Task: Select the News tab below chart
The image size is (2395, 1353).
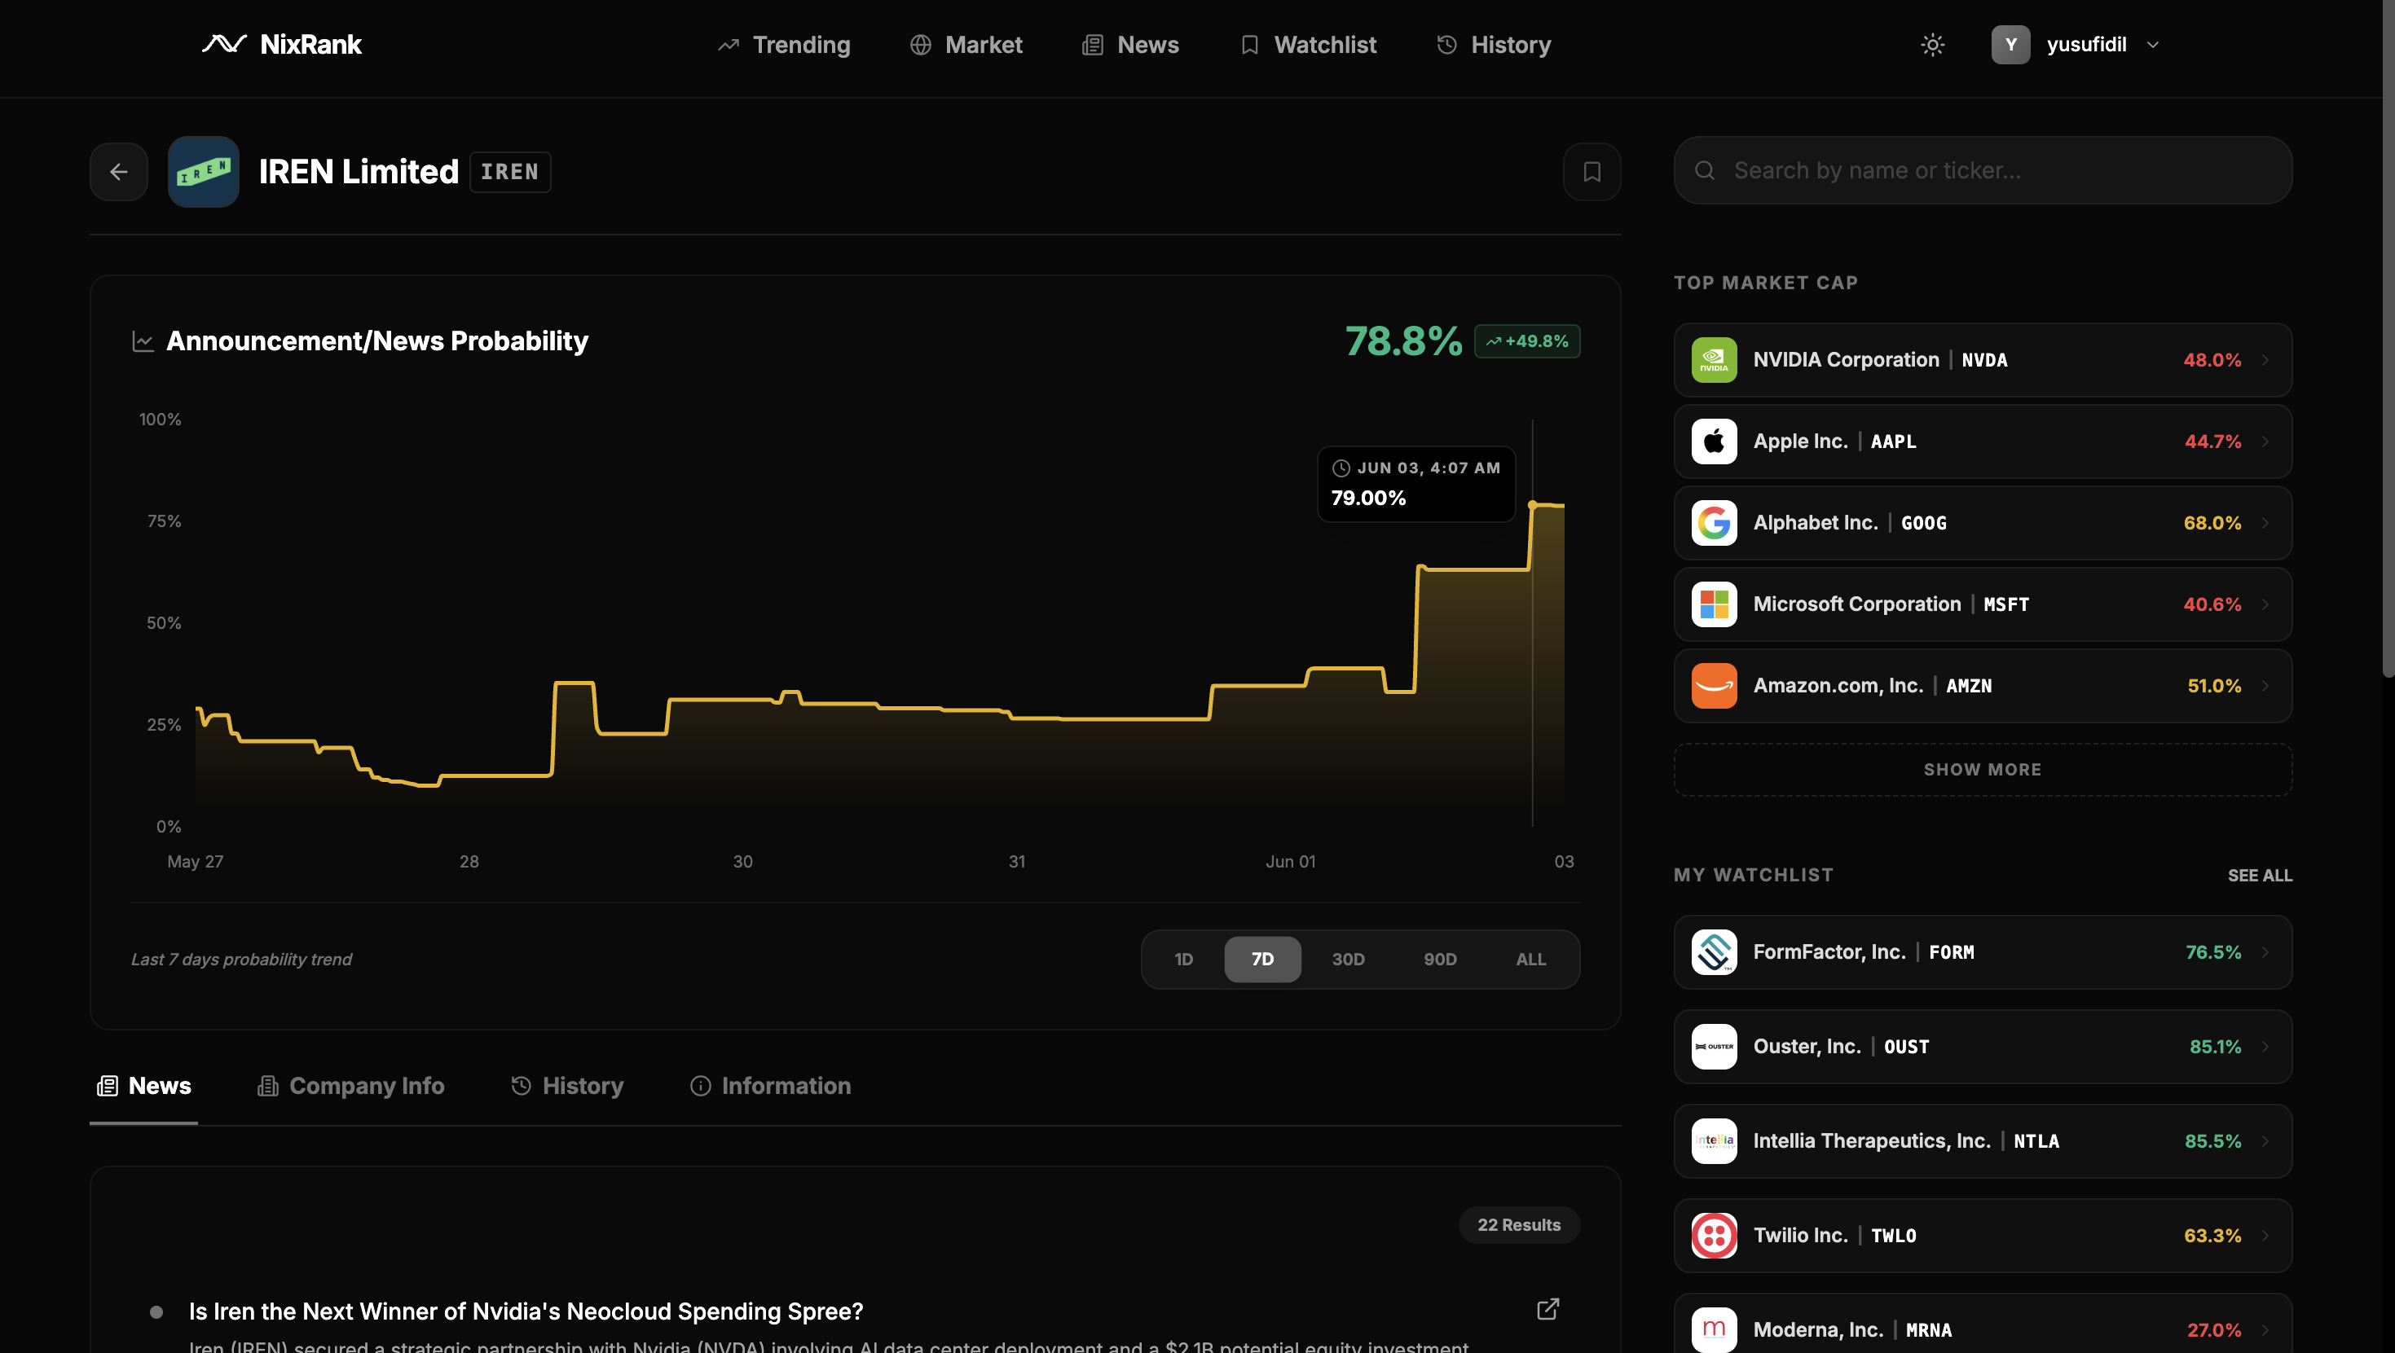Action: pyautogui.click(x=143, y=1085)
